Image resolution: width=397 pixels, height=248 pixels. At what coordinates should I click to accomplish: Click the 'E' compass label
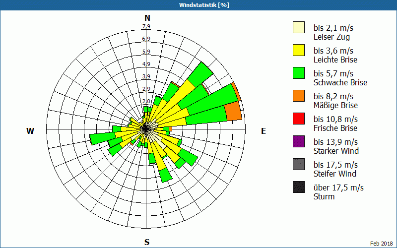[x=264, y=131]
